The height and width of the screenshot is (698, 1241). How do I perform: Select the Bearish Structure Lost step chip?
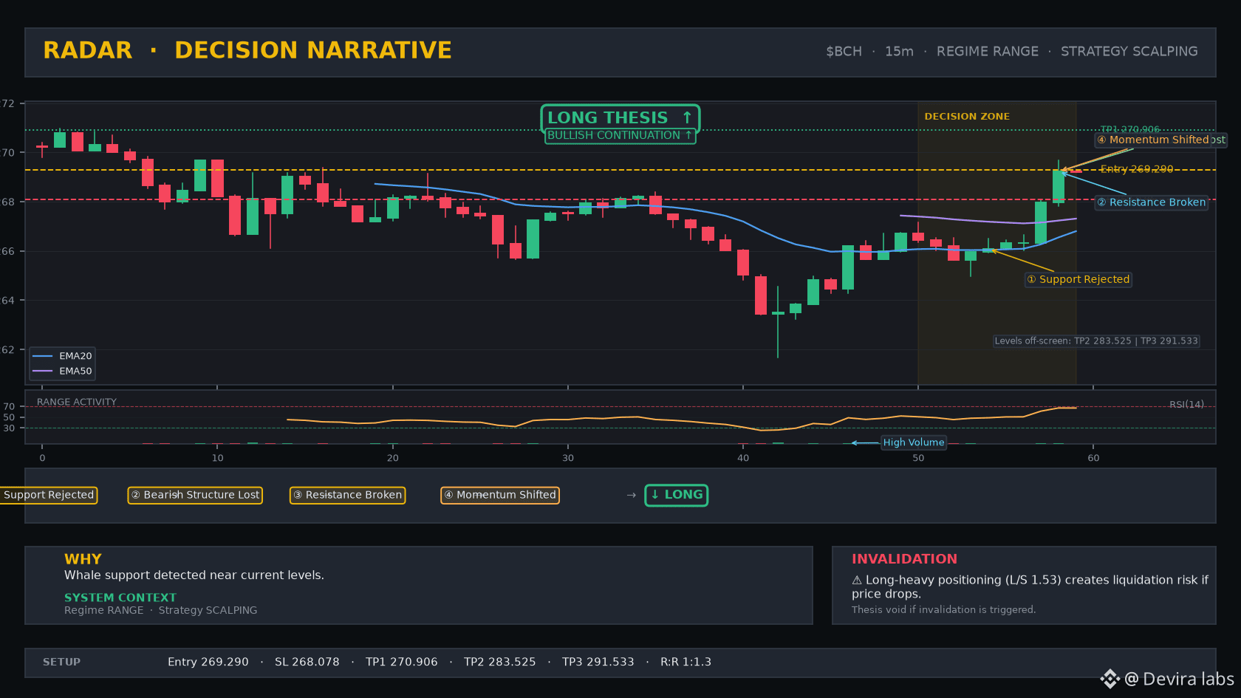[x=195, y=495]
